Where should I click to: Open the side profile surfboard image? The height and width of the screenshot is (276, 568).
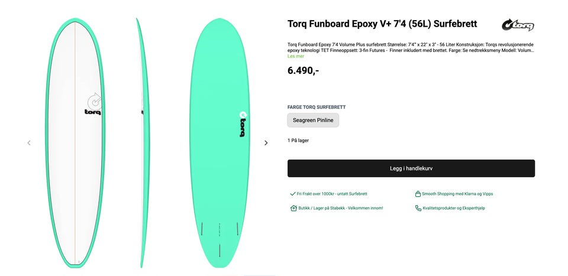(140, 142)
